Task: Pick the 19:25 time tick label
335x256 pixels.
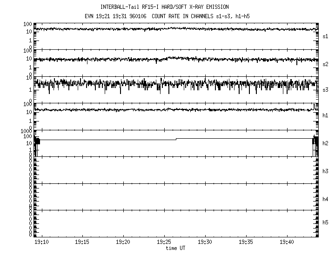Action: [164, 242]
